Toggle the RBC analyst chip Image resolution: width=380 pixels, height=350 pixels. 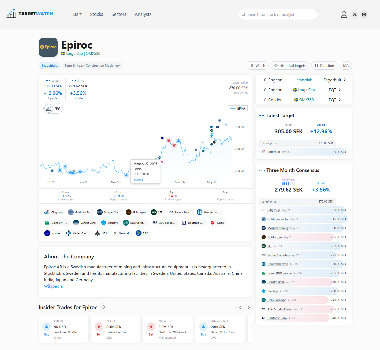[x=142, y=233]
